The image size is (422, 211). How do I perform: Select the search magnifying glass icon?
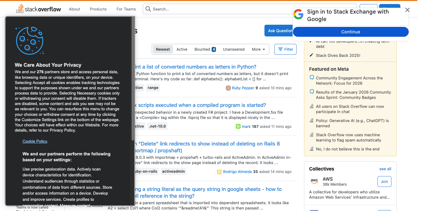148,9
